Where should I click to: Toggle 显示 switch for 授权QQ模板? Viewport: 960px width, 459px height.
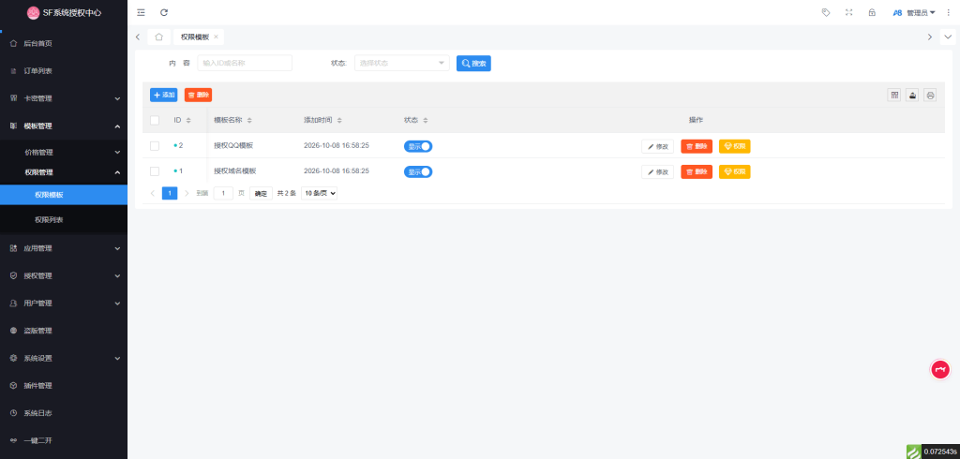pyautogui.click(x=418, y=146)
